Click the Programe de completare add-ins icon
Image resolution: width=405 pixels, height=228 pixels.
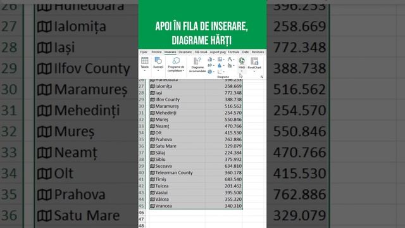[x=177, y=61]
